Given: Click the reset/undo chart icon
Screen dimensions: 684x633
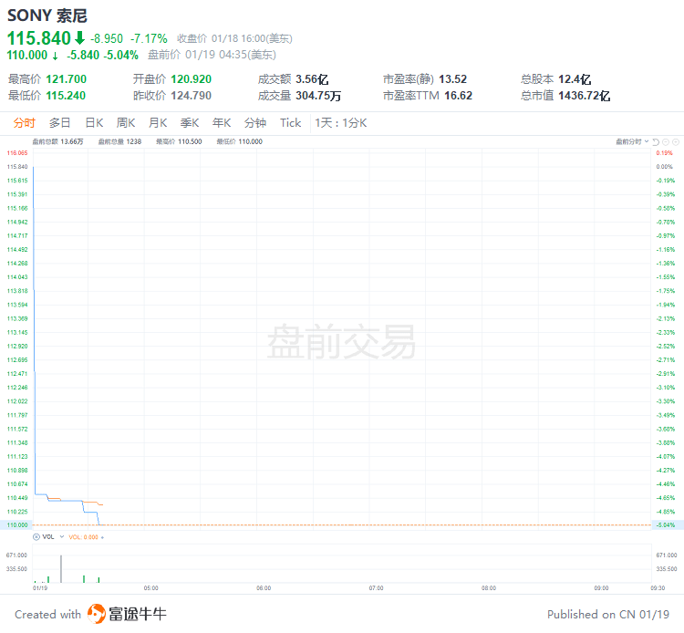Looking at the screenshot, I should coord(656,141).
